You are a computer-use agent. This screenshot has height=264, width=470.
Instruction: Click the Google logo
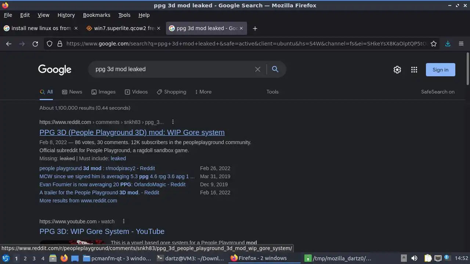coord(55,70)
